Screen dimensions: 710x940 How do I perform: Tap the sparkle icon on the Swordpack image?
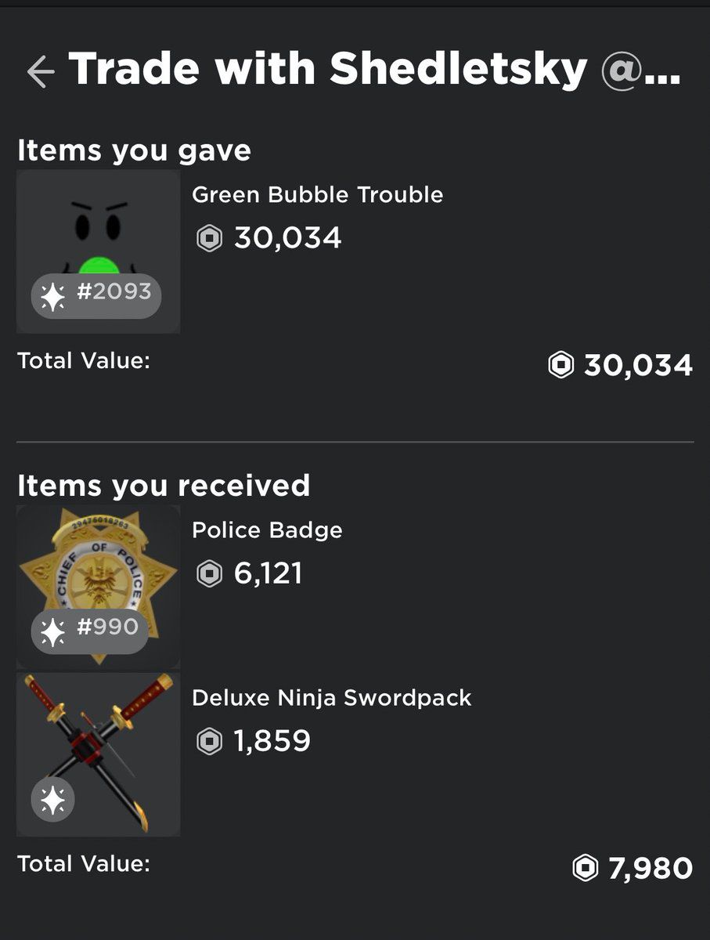click(52, 800)
